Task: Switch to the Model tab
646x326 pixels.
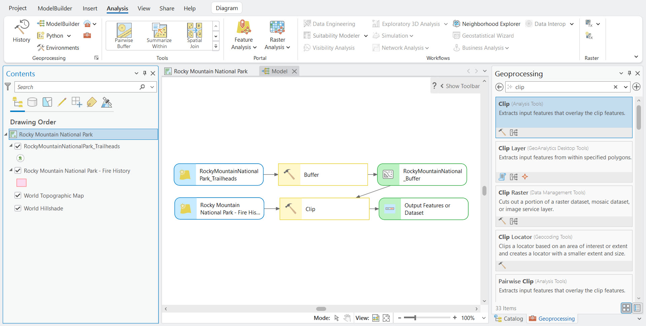Action: pyautogui.click(x=278, y=71)
